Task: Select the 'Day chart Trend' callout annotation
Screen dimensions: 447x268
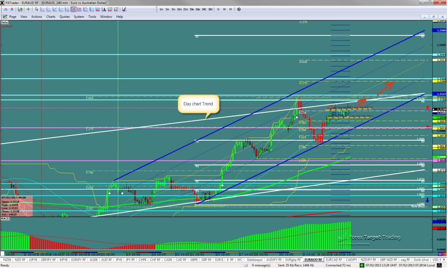Action: point(199,104)
